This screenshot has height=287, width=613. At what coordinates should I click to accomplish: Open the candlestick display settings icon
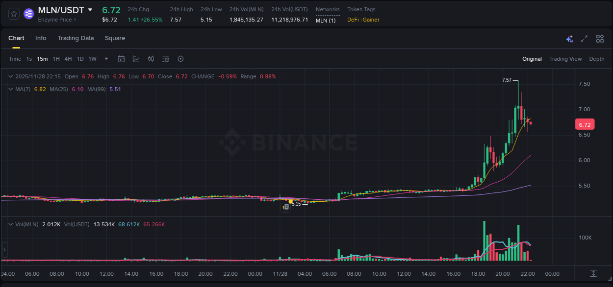tap(151, 59)
